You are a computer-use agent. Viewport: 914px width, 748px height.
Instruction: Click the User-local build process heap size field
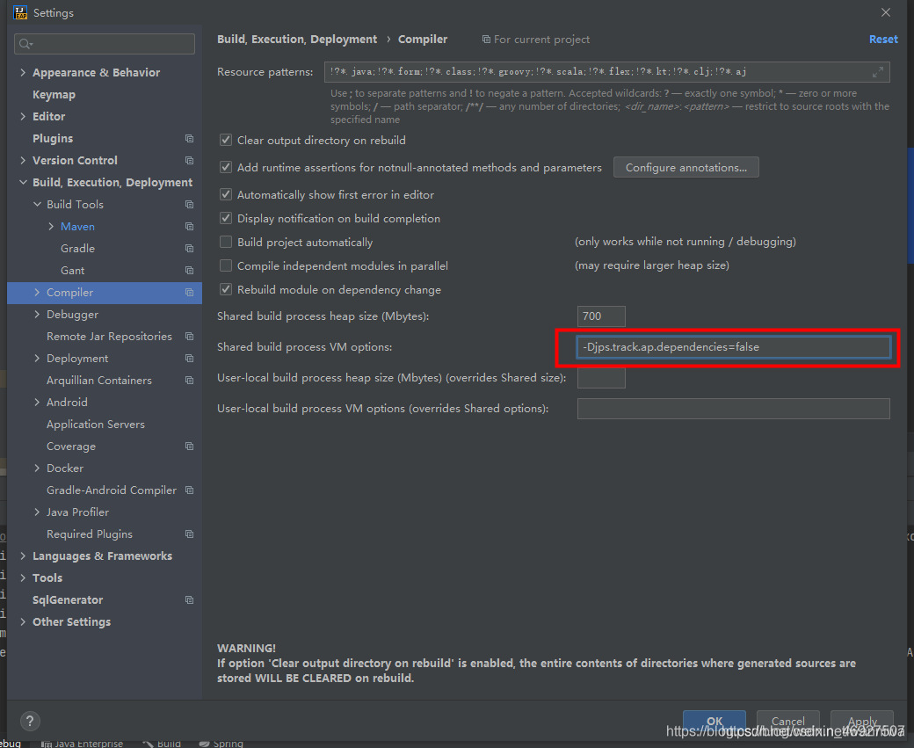pos(601,378)
